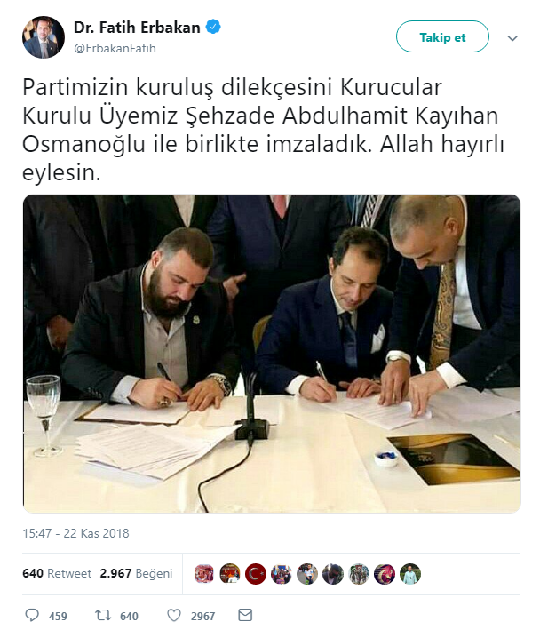
Task: Open Dr. Fatih Erbakan's profile avatar
Action: point(44,37)
